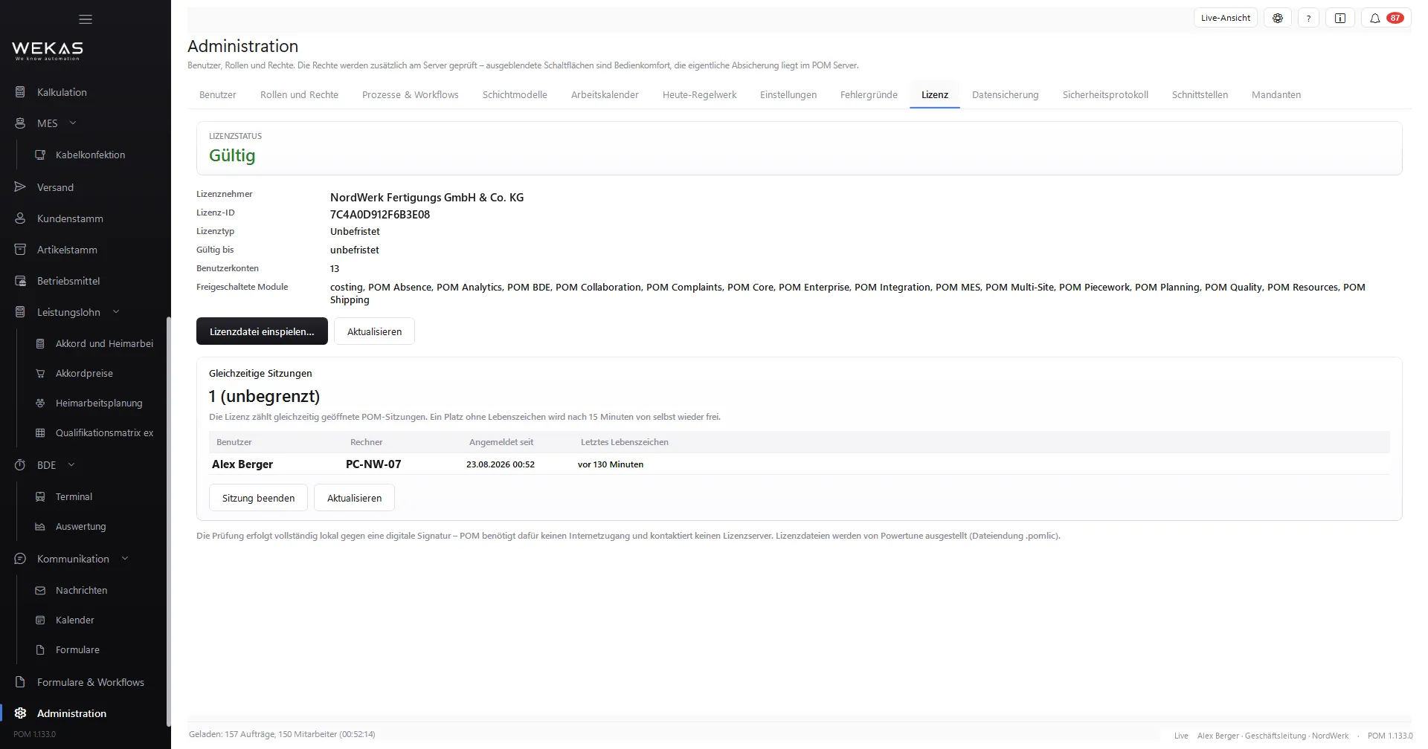Click the Rechner column header

pyautogui.click(x=367, y=442)
